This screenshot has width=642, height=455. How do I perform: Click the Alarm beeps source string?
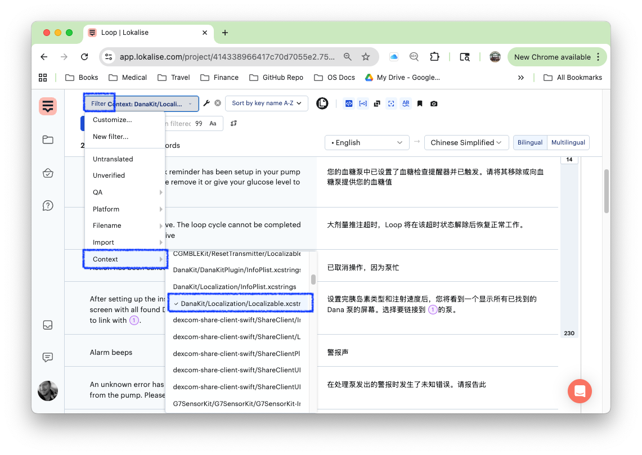click(111, 353)
